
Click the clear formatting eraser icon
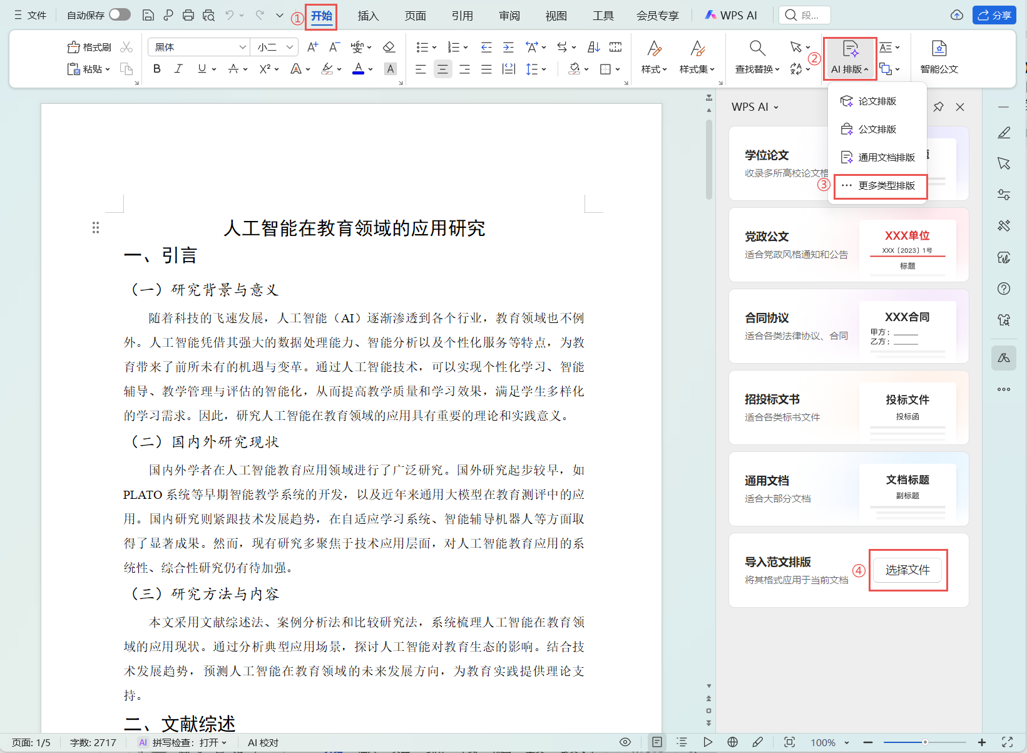[x=389, y=47]
